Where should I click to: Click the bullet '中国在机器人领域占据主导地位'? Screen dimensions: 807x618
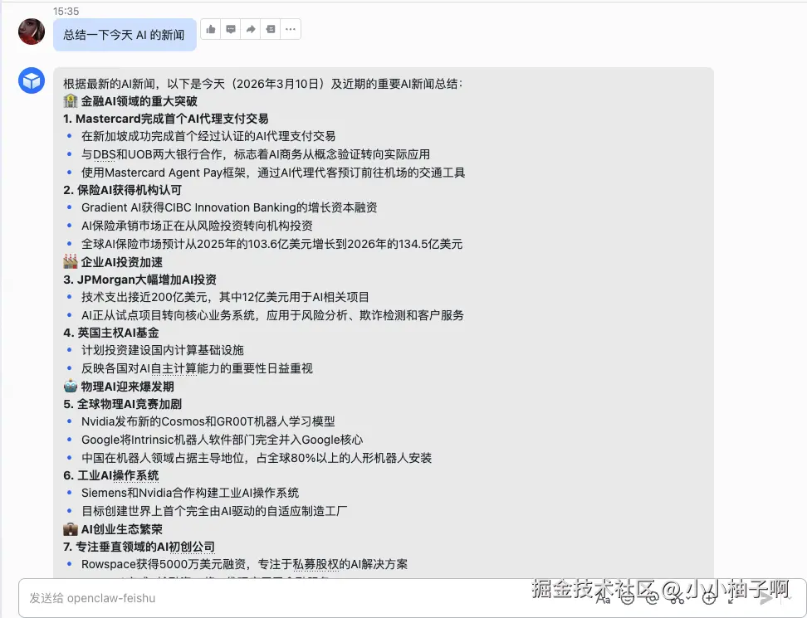(257, 458)
